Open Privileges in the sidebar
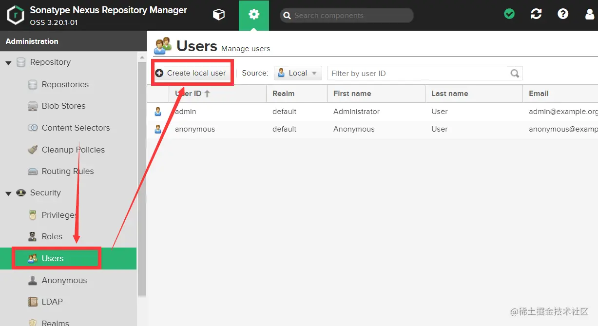The height and width of the screenshot is (326, 598). click(59, 215)
